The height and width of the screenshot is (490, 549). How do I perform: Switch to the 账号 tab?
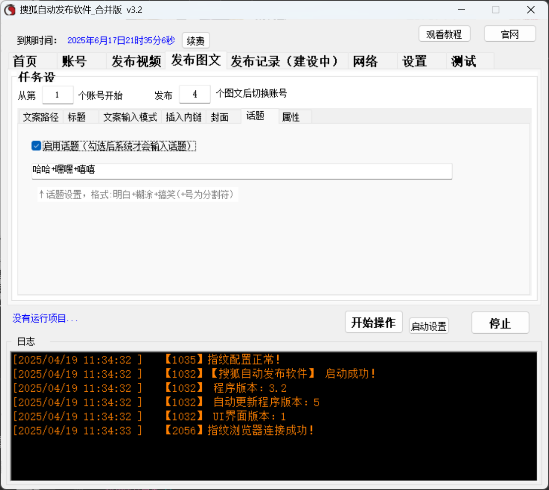click(81, 62)
